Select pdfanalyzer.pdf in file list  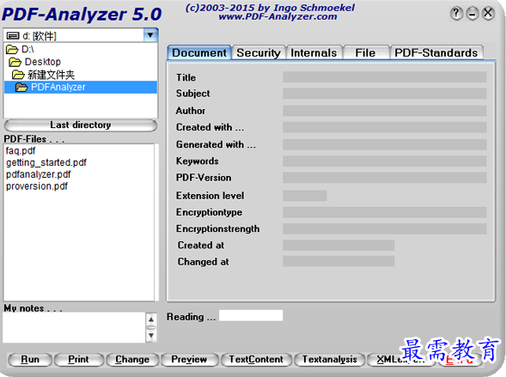point(38,174)
